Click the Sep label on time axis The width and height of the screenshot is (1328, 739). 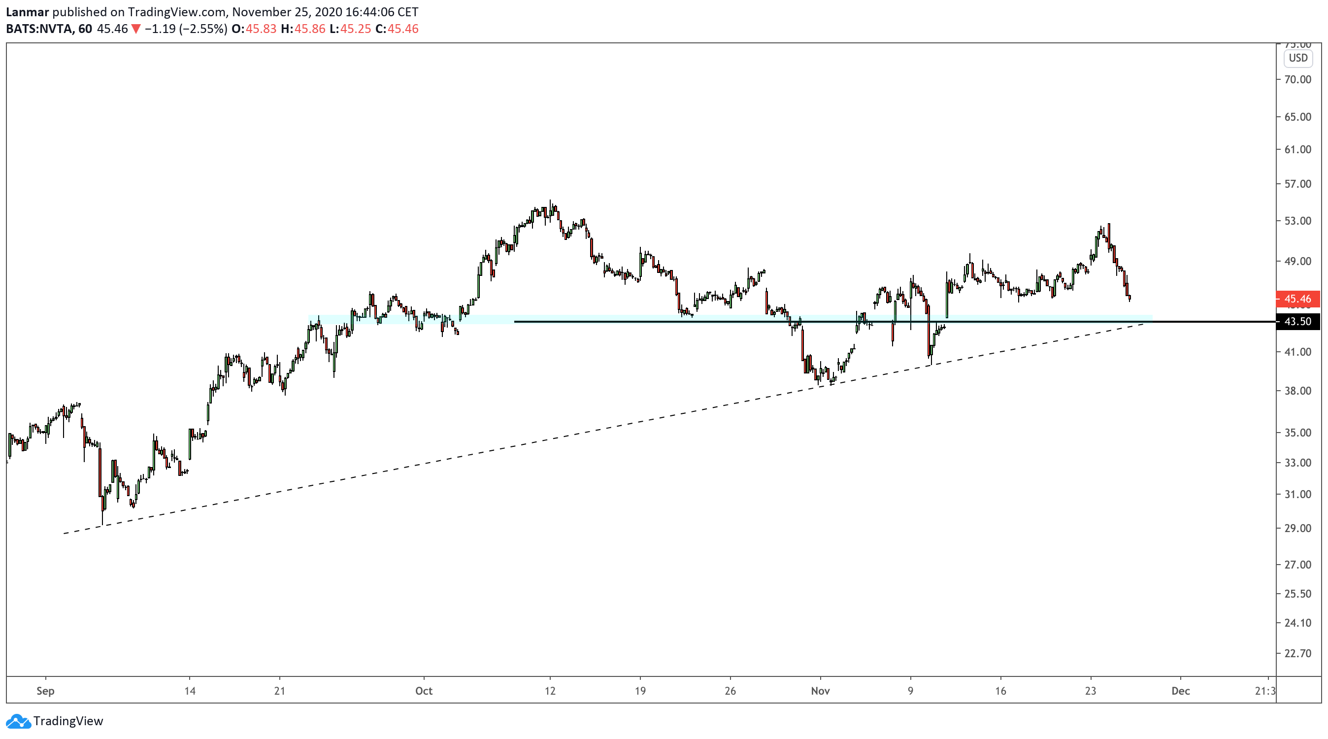[45, 691]
